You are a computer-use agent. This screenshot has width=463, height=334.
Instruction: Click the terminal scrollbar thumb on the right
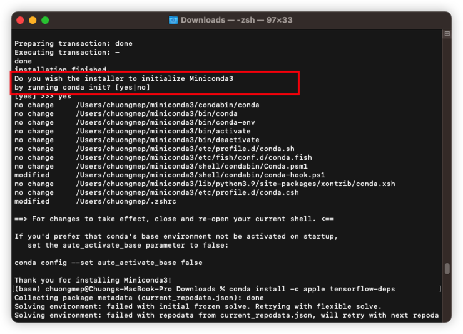coord(447,268)
